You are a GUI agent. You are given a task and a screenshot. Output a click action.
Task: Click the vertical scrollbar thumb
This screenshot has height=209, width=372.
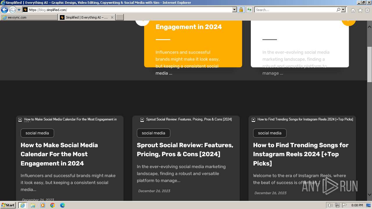click(x=369, y=64)
